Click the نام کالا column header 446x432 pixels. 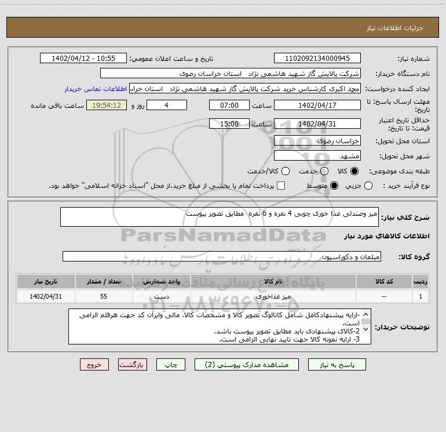pos(273,281)
